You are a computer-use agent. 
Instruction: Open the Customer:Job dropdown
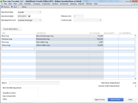point(101,20)
